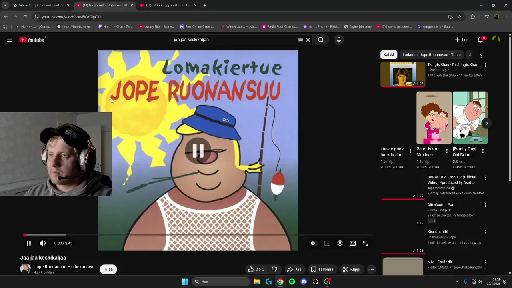Open Spotify from the taskbar
Image resolution: width=512 pixels, height=288 pixels.
tap(292, 282)
